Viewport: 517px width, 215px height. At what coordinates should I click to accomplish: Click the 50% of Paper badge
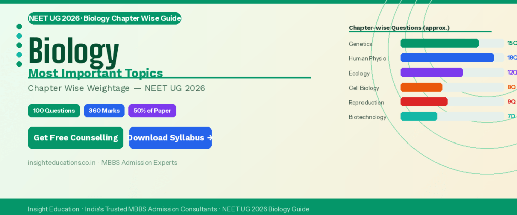point(152,111)
